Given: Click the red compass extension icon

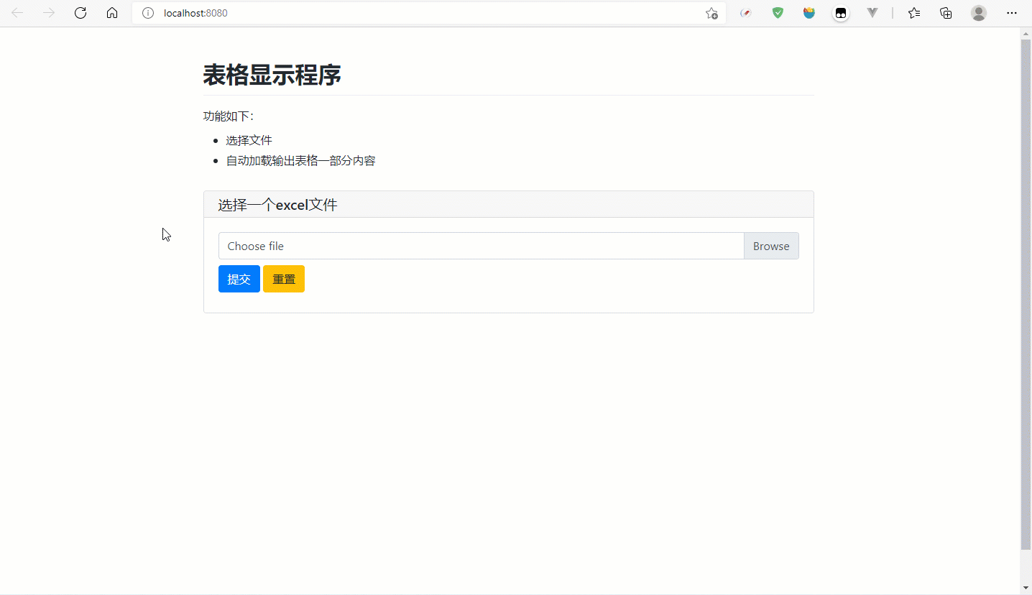Looking at the screenshot, I should coord(746,13).
